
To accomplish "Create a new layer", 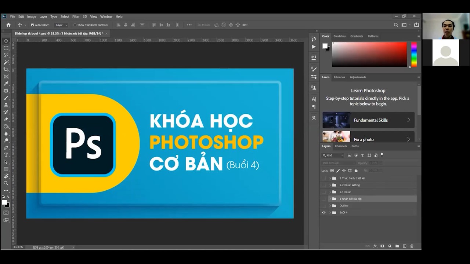I will click(x=405, y=246).
